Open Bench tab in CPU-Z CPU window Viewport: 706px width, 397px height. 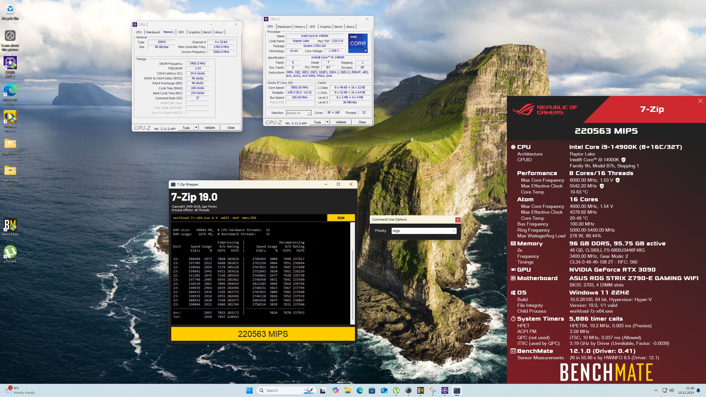pos(338,27)
